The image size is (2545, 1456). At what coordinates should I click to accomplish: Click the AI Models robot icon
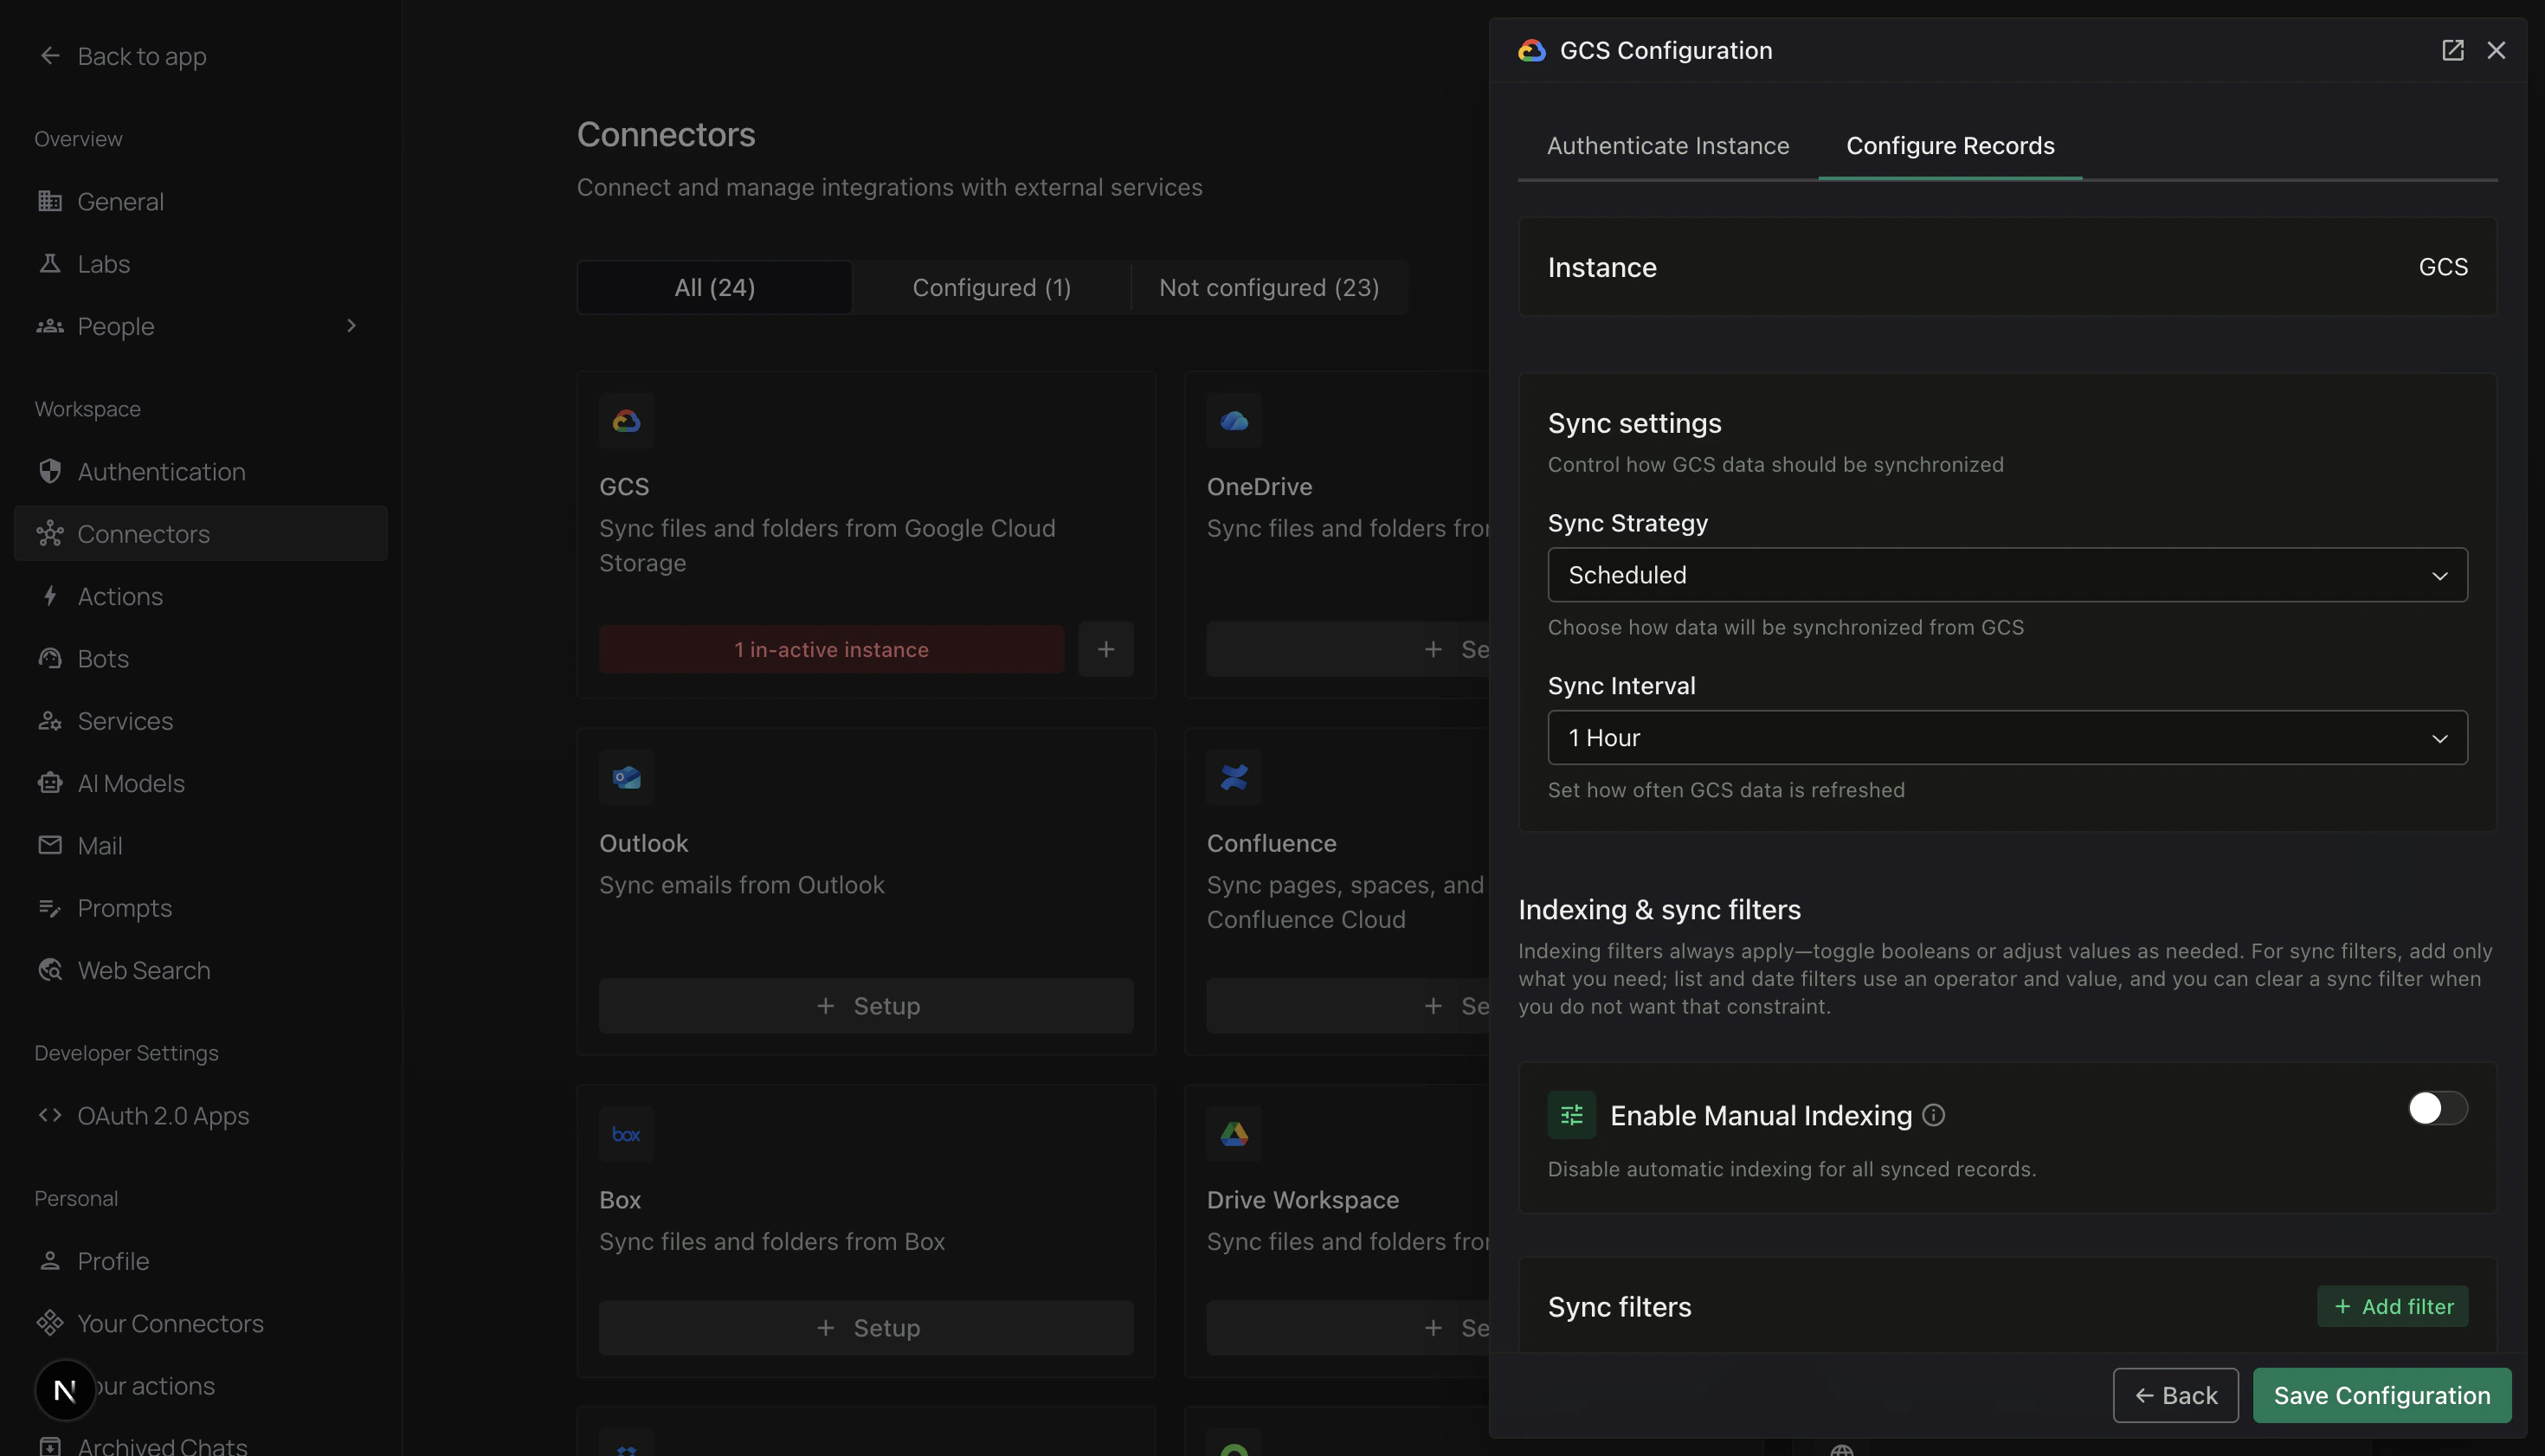tap(50, 783)
